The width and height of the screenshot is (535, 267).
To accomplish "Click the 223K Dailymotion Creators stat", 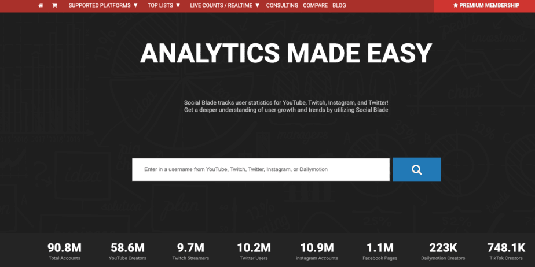I will click(x=443, y=251).
